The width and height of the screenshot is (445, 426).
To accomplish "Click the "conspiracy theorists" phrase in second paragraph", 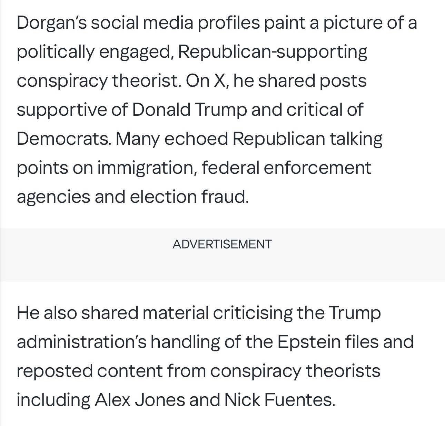I will click(x=295, y=371).
